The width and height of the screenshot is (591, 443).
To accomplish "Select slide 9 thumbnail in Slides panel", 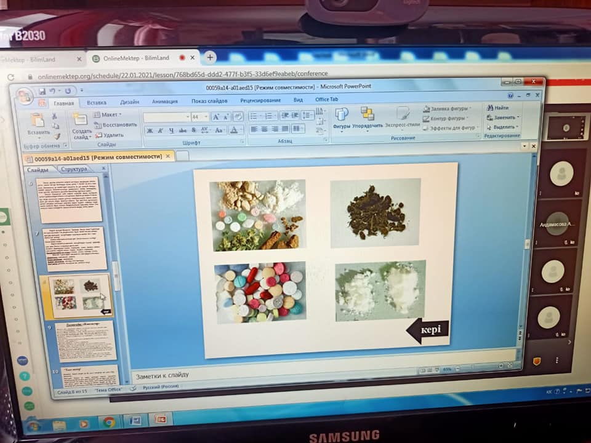I will (x=84, y=340).
